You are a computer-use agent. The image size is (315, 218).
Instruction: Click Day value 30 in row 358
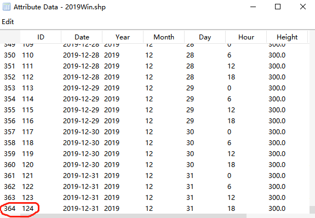pos(190,142)
